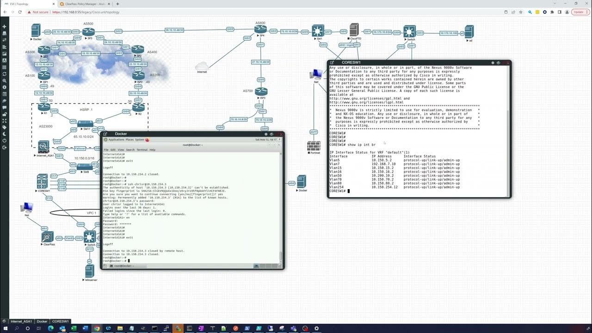Open the Networks arrows icon in EVE sidebar
Image resolution: width=592 pixels, height=333 pixels.
point(4,40)
